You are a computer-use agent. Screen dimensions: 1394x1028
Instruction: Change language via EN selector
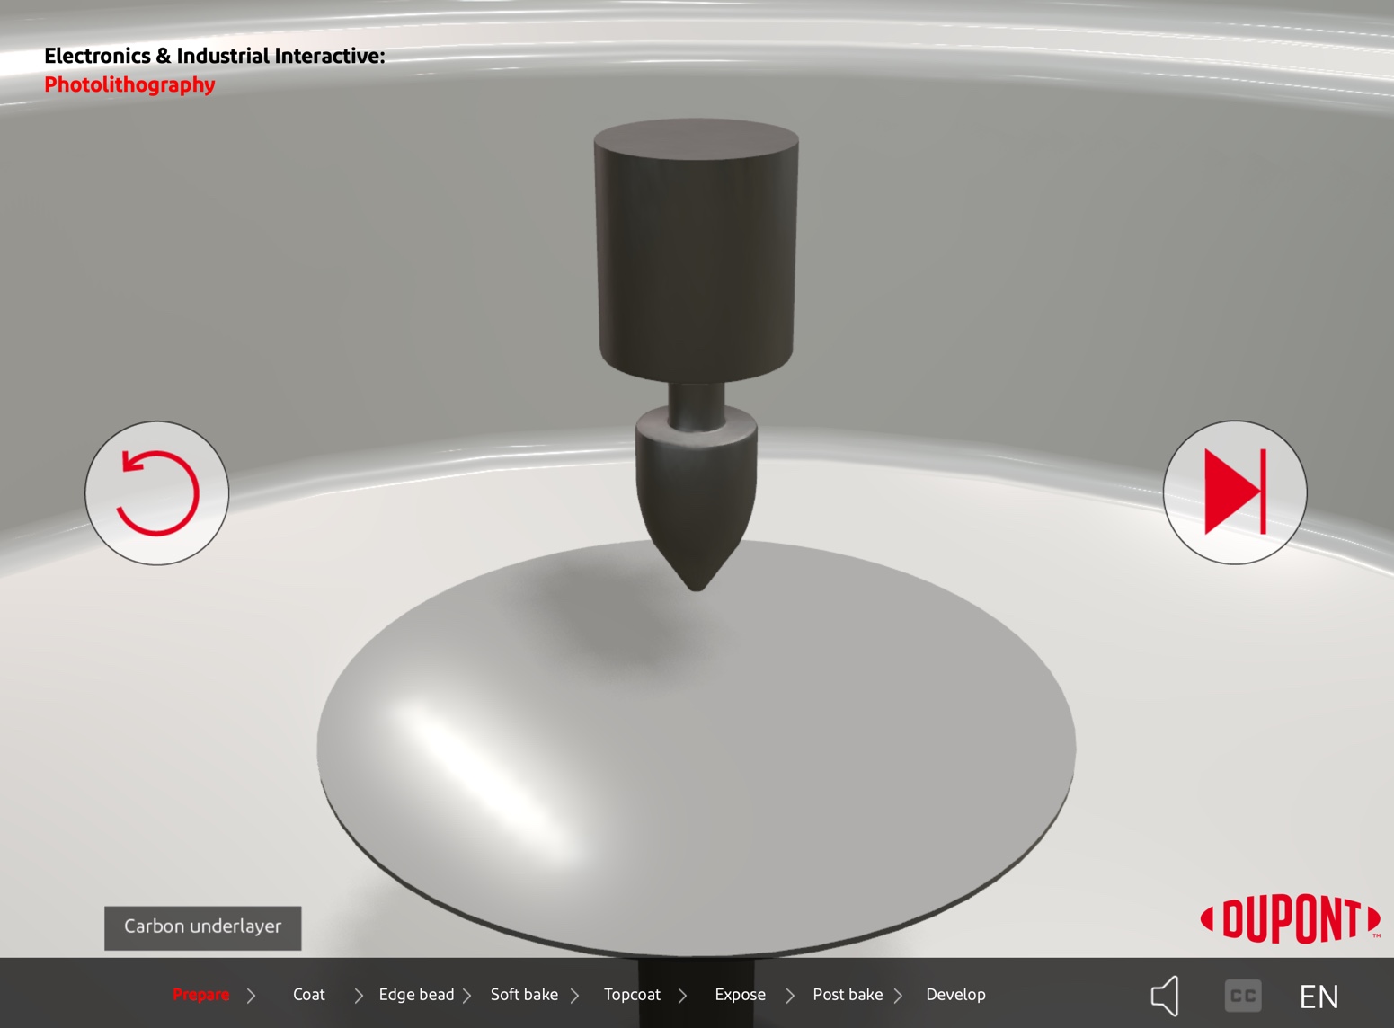(1319, 997)
